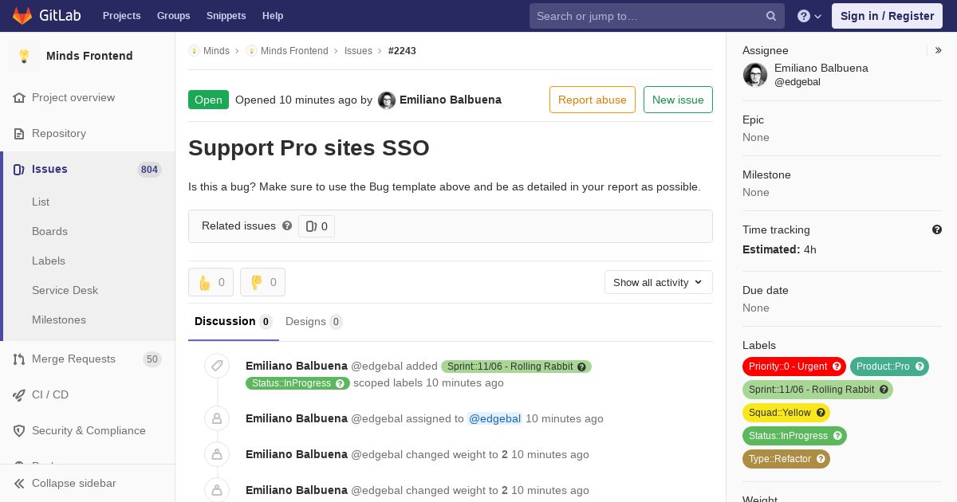Switch to the Designs tab
Viewport: 957px width, 502px height.
[314, 321]
